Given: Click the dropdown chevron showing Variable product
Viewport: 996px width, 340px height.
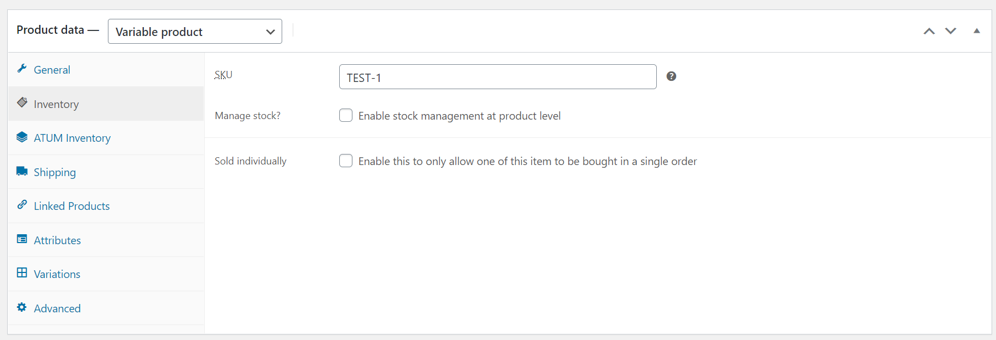Looking at the screenshot, I should [x=270, y=32].
